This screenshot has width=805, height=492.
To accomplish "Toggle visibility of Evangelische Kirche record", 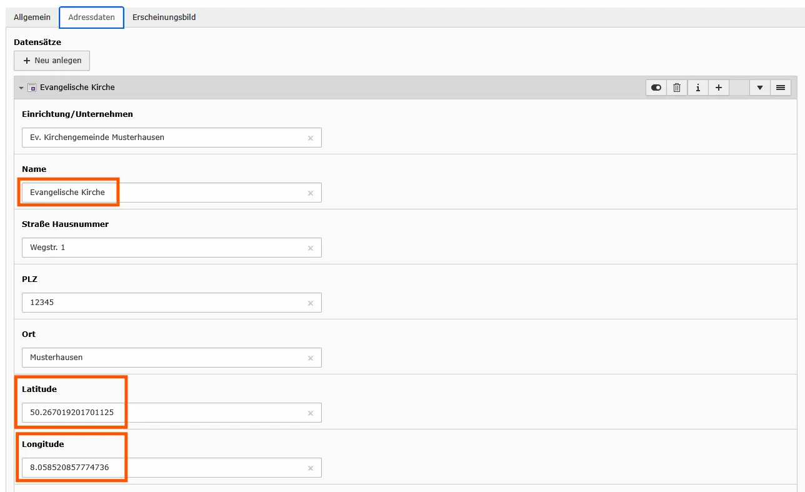I will click(x=656, y=88).
